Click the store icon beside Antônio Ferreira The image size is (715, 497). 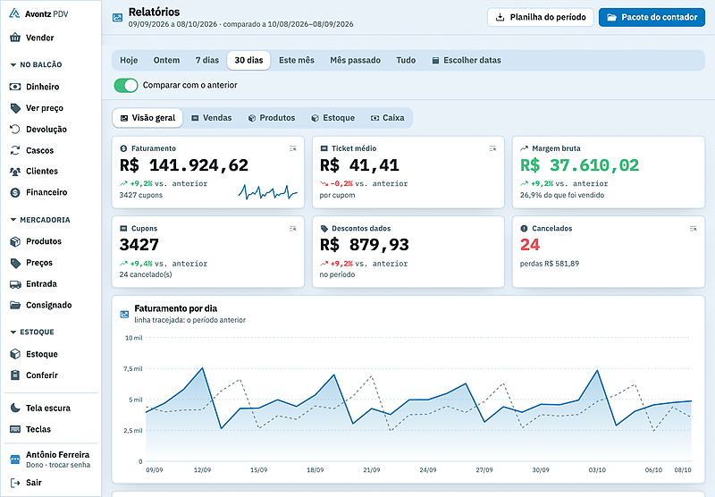pyautogui.click(x=15, y=459)
